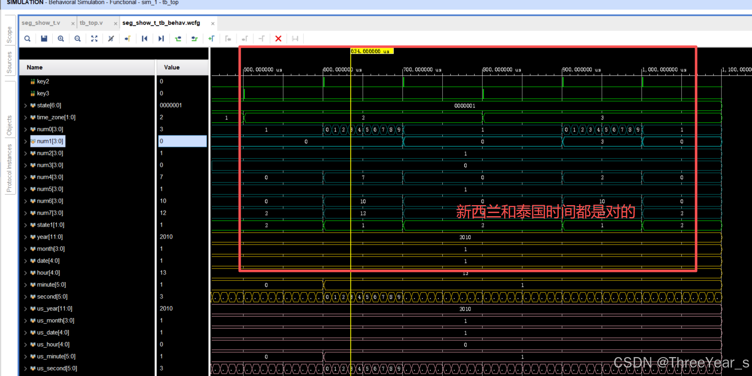The height and width of the screenshot is (376, 752).
Task: Click the 0000001 value of state[6:0]
Action: (x=171, y=106)
